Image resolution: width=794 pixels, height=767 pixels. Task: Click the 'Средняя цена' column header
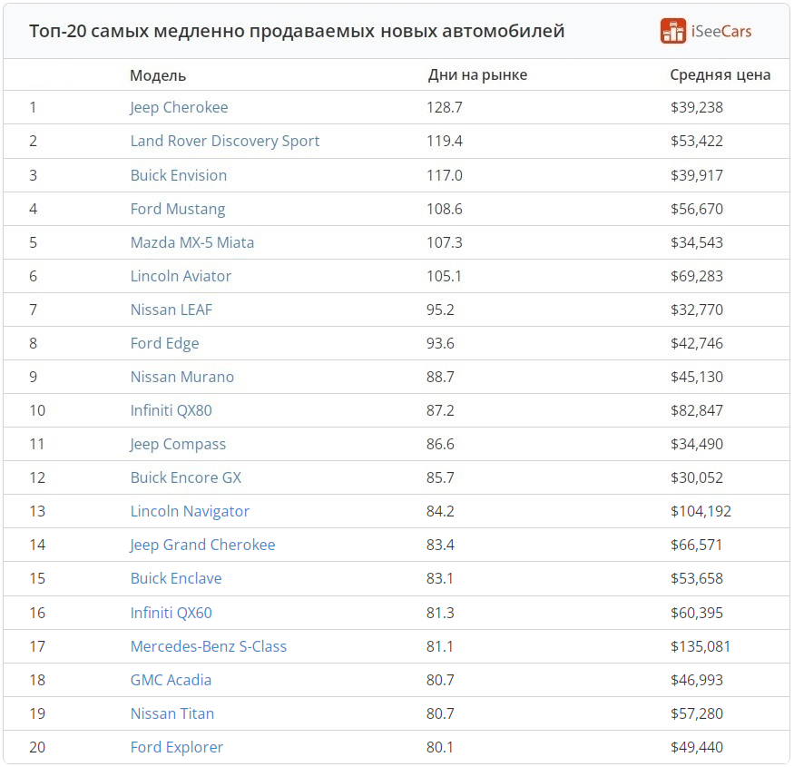point(720,75)
